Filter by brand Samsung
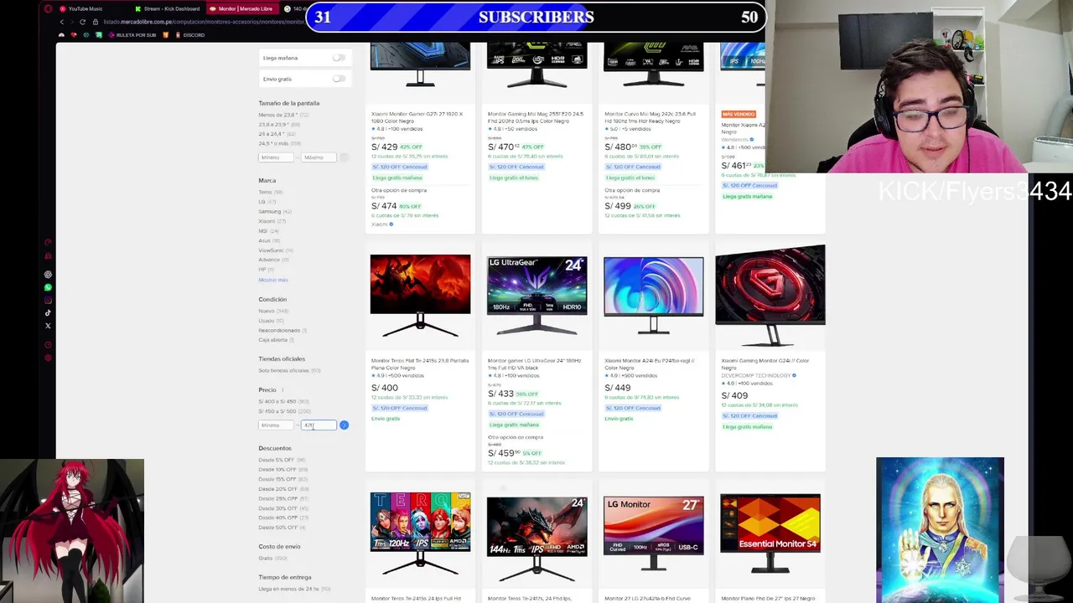The width and height of the screenshot is (1073, 603). click(x=270, y=211)
